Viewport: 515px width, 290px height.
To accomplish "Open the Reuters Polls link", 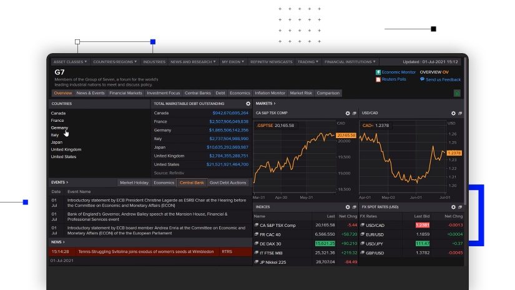I will click(394, 79).
